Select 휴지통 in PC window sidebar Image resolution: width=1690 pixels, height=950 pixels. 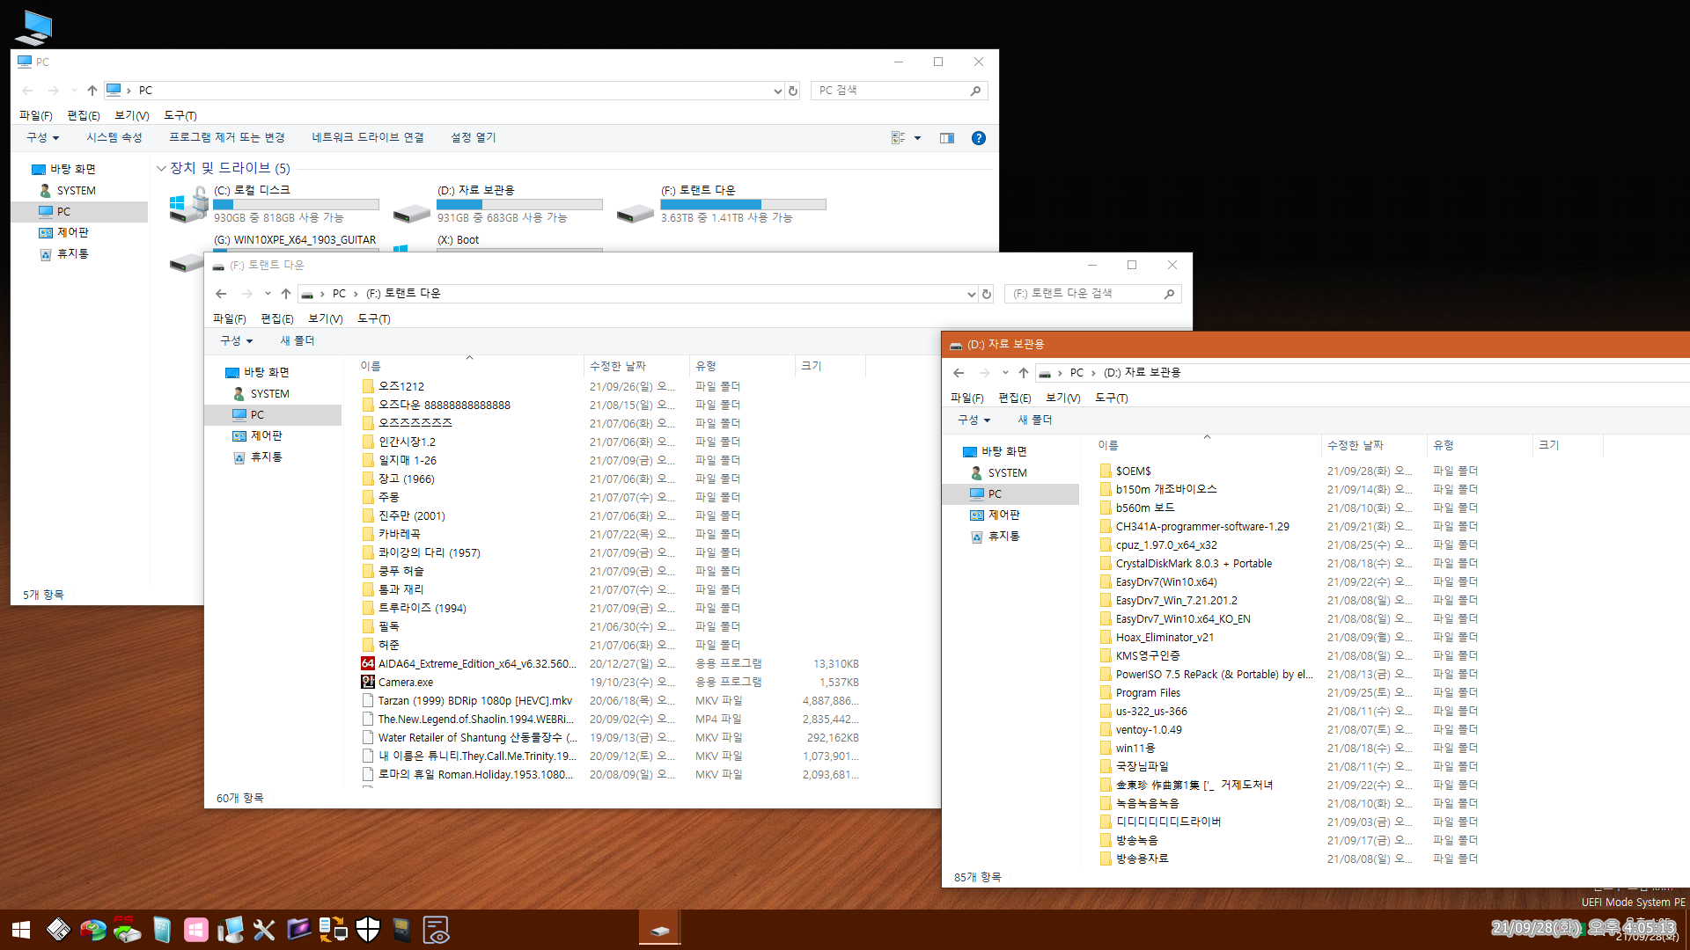click(x=72, y=253)
